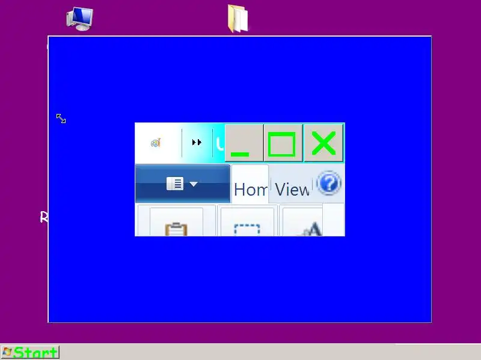Open the folder icon on the desktop

tap(237, 19)
